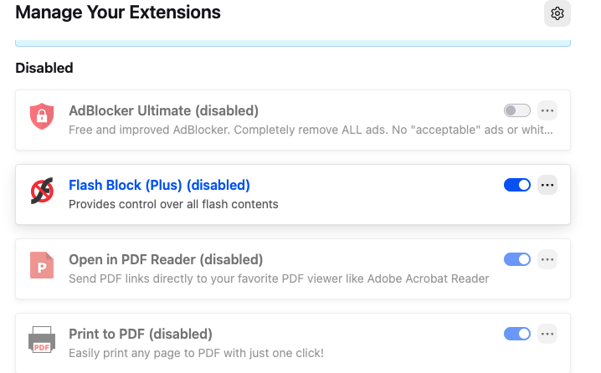Click the Disabled section heading
Image resolution: width=601 pixels, height=373 pixels.
point(44,68)
